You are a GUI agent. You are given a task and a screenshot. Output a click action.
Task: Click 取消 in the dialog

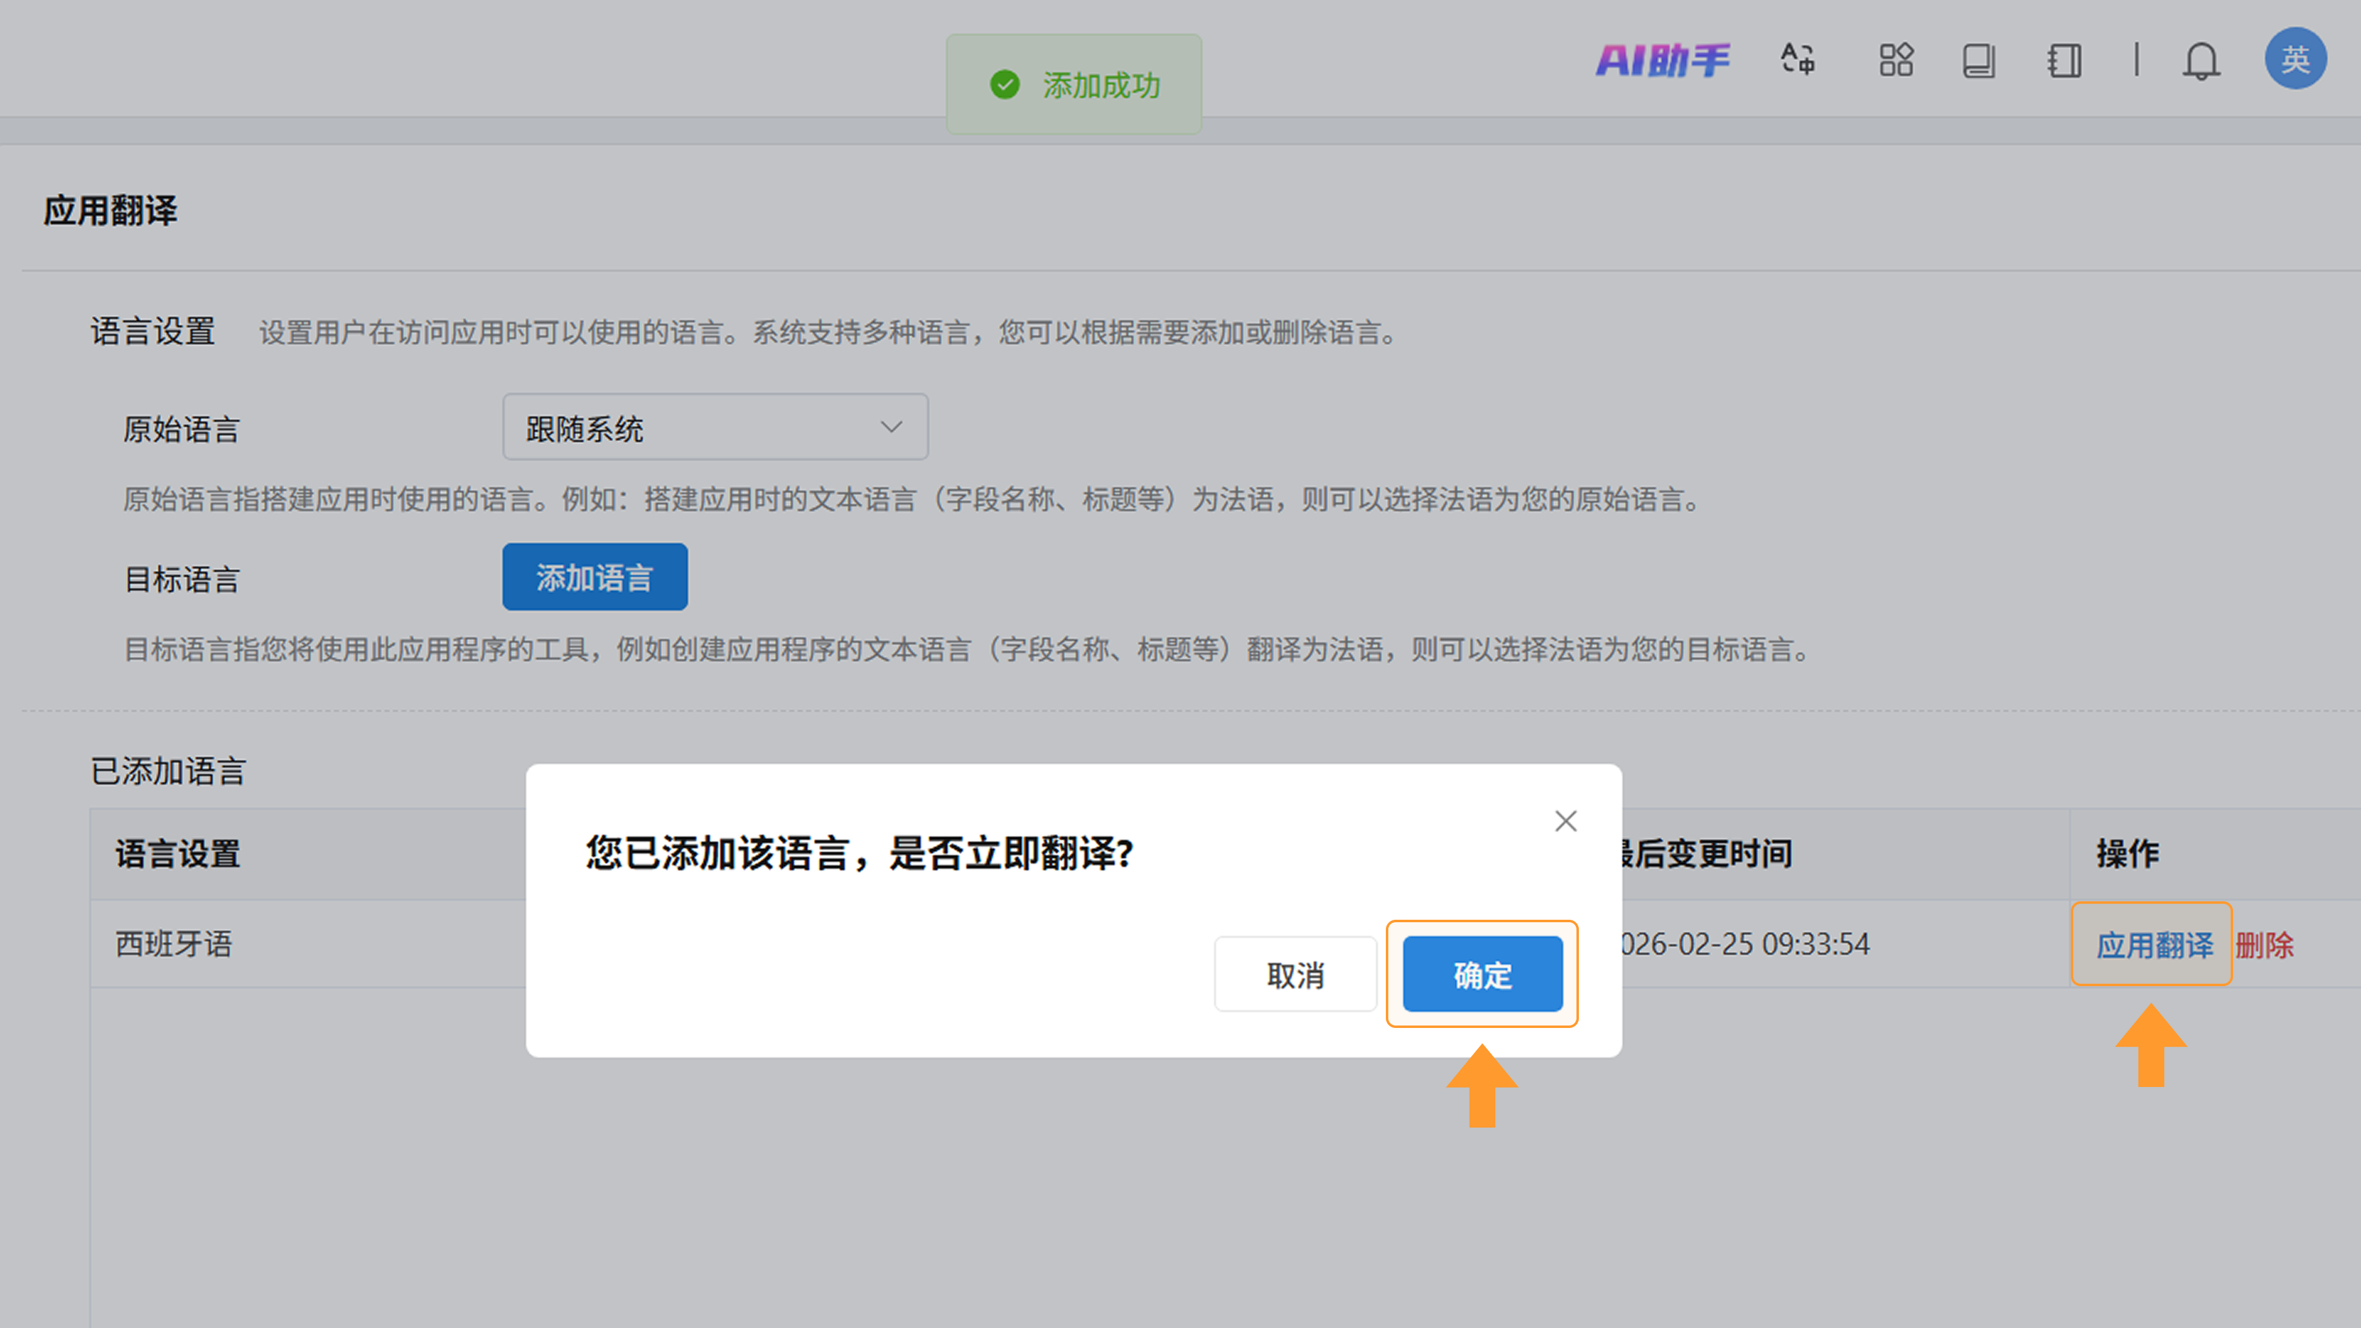(x=1295, y=974)
